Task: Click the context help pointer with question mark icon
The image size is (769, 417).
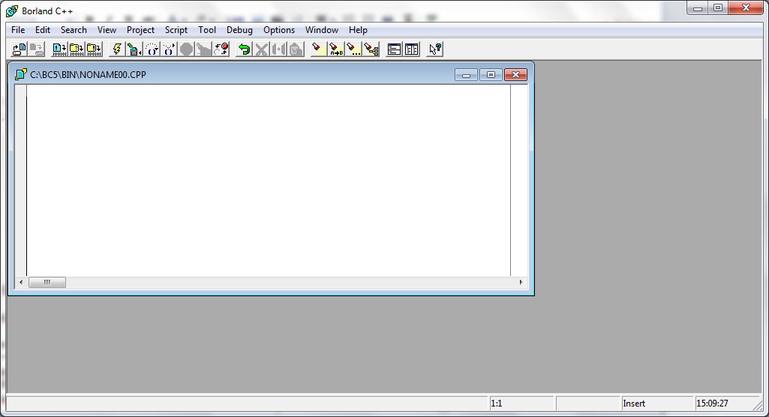Action: pyautogui.click(x=434, y=49)
